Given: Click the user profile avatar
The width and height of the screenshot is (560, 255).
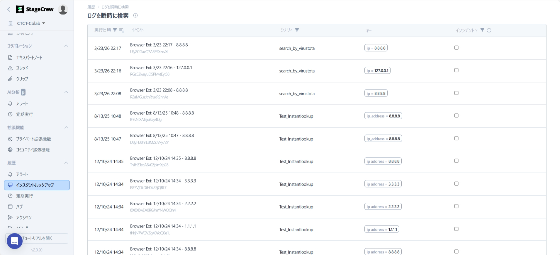Looking at the screenshot, I should pos(63,9).
